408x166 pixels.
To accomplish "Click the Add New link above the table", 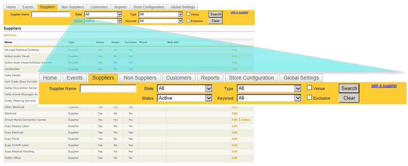I will click(10, 35).
